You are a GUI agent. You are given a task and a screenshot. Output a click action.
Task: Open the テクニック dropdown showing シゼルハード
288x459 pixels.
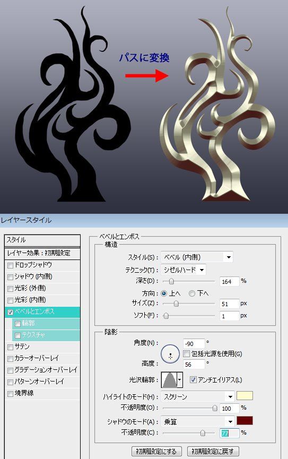click(184, 270)
